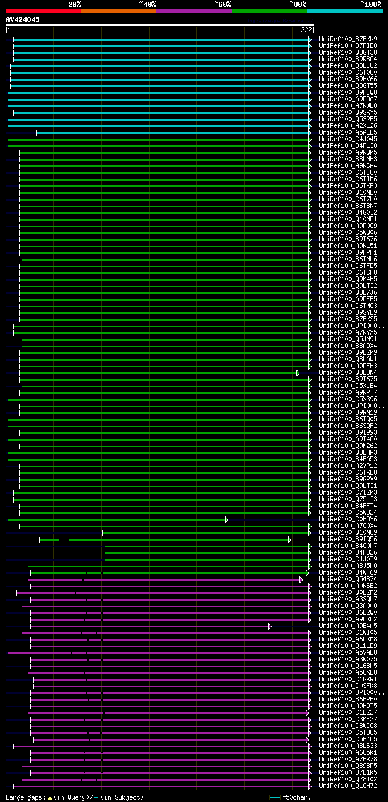Open hit UniRef100_Q8LJU2
This screenshot has height=802, width=388.
coord(348,66)
